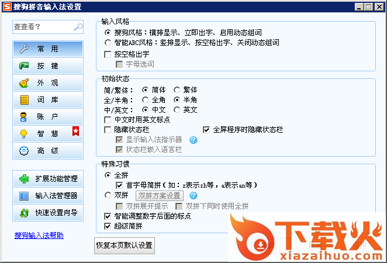Click help icon beside 显示输入法指示器
Screen dimensions: 387x263
pyautogui.click(x=193, y=140)
